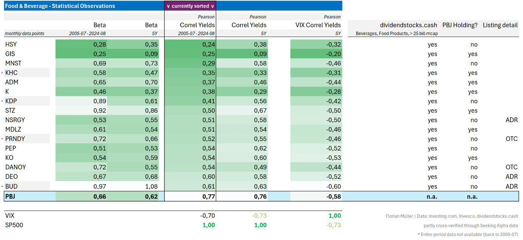This screenshot has width=523, height=240.
Task: Click the 'Food & Beverage - Statistical Observations' title
Action: 60,6
